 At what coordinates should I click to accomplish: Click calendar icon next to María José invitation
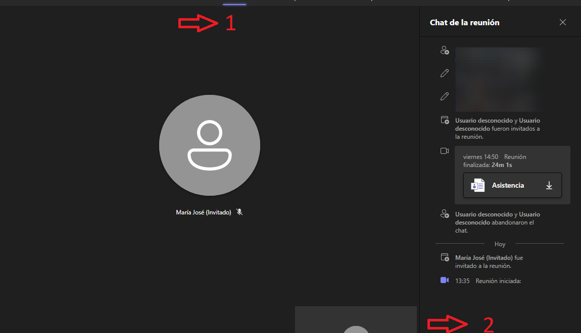pyautogui.click(x=445, y=257)
